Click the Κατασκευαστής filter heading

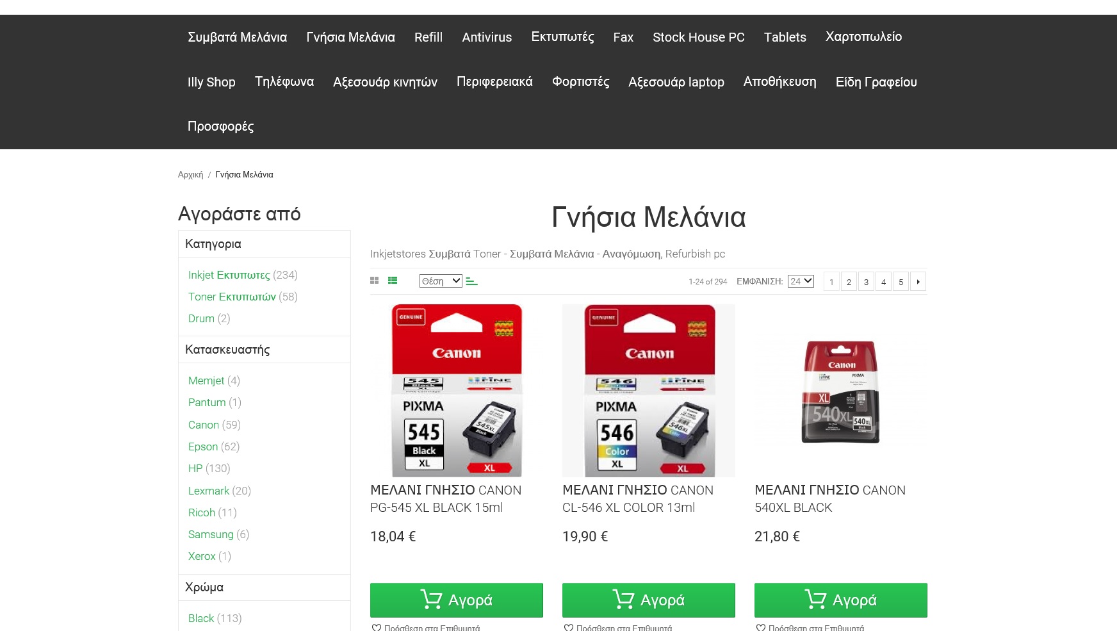[265, 350]
